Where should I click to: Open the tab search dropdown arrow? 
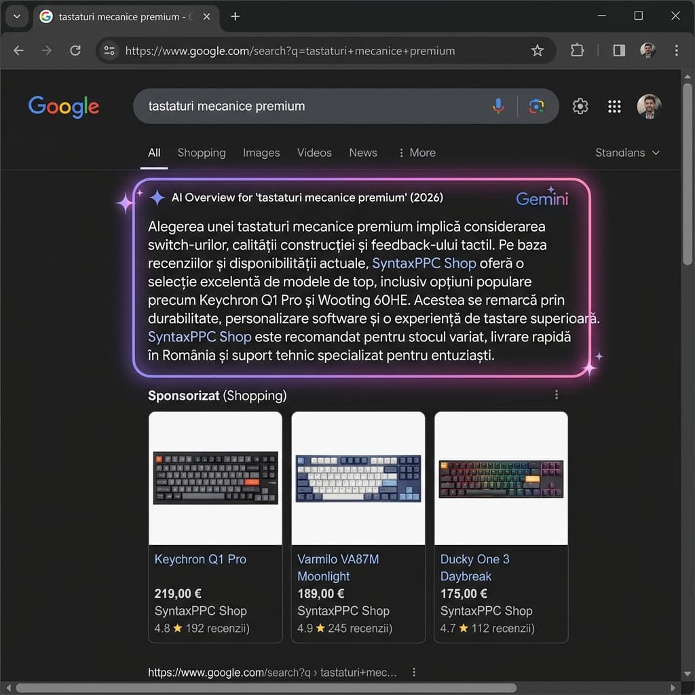point(17,16)
